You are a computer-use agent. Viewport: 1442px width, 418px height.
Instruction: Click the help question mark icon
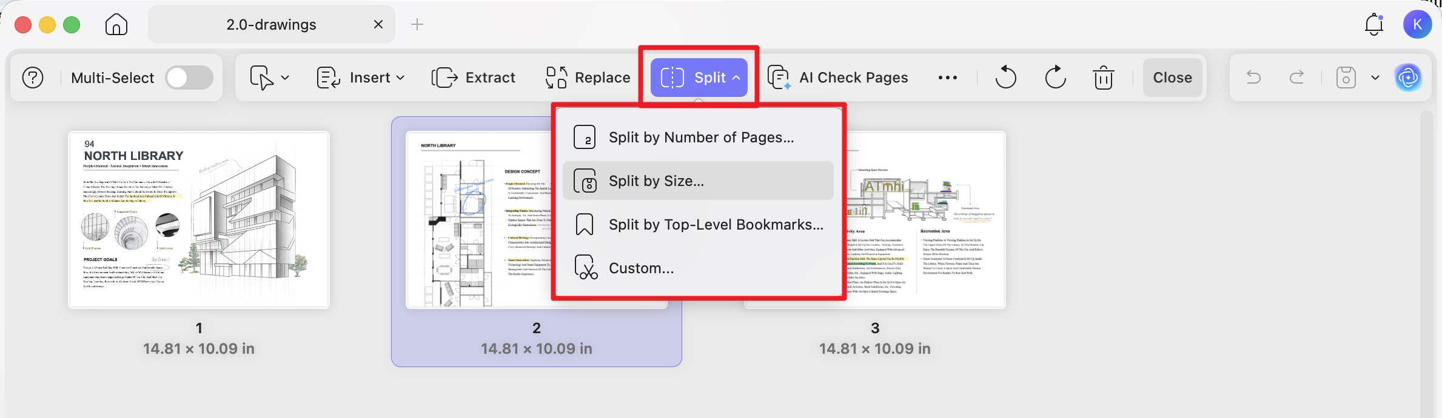(33, 78)
